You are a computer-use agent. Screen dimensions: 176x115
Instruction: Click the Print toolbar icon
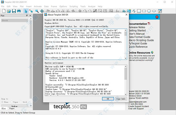pos(19,11)
